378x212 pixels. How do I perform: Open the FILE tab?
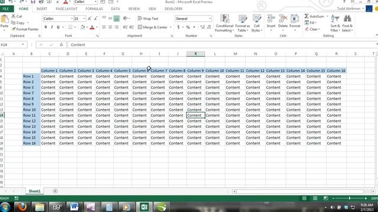pos(6,9)
